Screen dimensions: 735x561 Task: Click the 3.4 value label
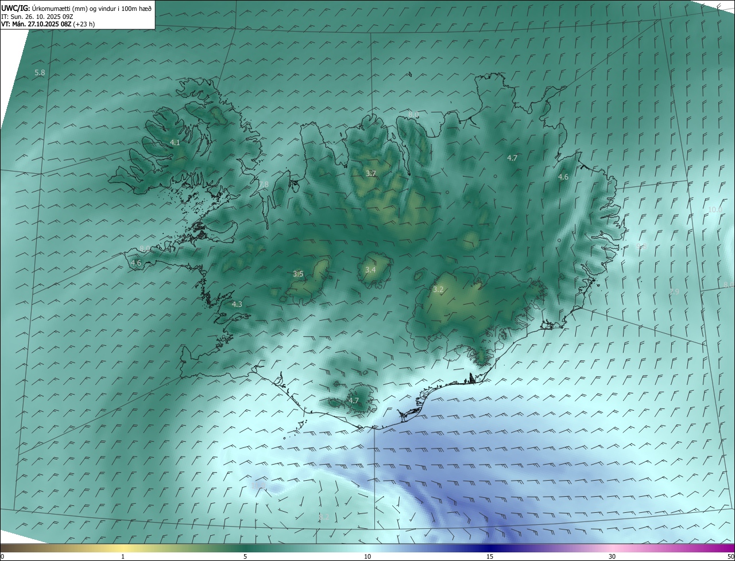coord(370,270)
